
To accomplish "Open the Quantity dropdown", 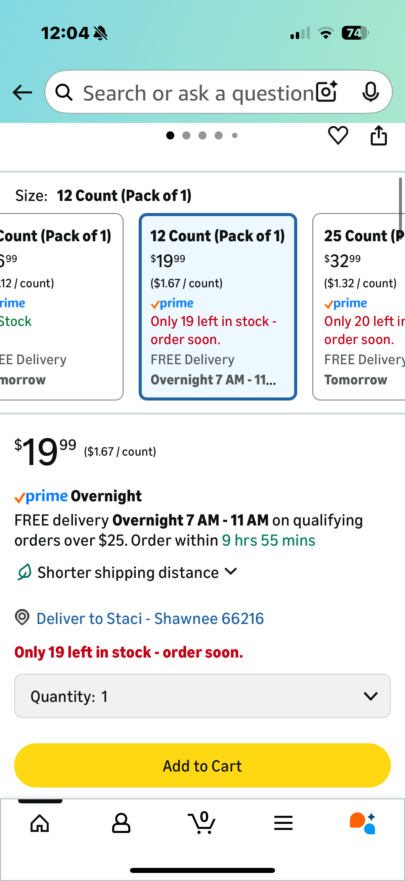I will click(202, 696).
